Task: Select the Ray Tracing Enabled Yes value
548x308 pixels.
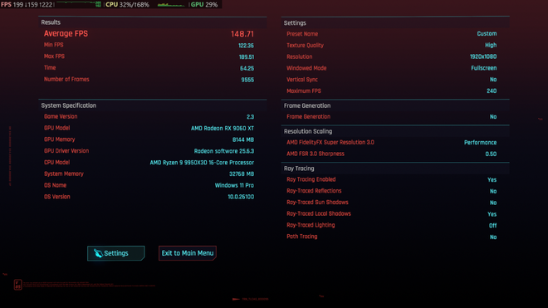Action: pyautogui.click(x=492, y=179)
